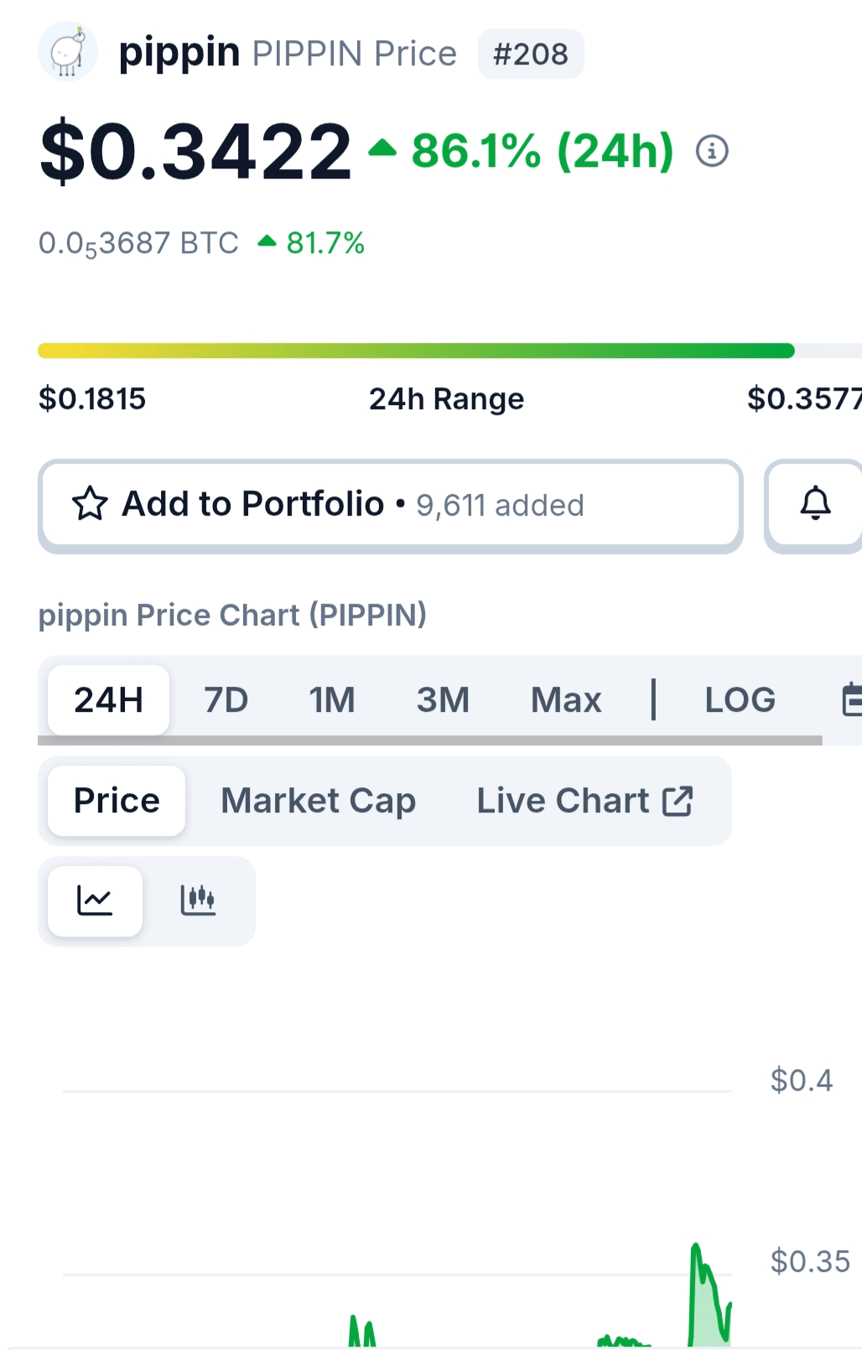Show the Price chart tab
Screen dimensions: 862x1350
tap(117, 801)
